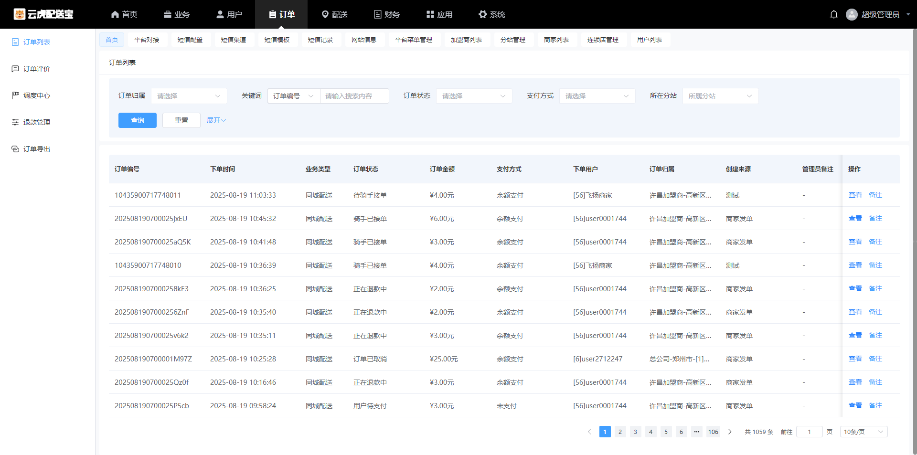Focus the 前往 page number field

[x=809, y=432]
